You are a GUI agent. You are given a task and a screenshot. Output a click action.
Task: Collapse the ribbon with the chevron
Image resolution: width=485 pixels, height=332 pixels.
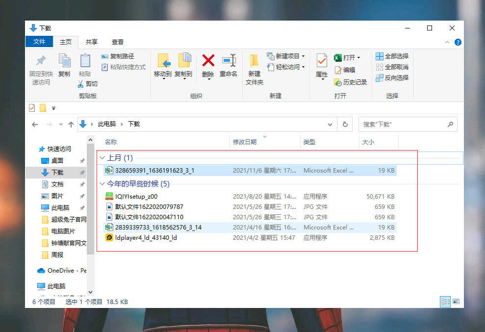[447, 42]
